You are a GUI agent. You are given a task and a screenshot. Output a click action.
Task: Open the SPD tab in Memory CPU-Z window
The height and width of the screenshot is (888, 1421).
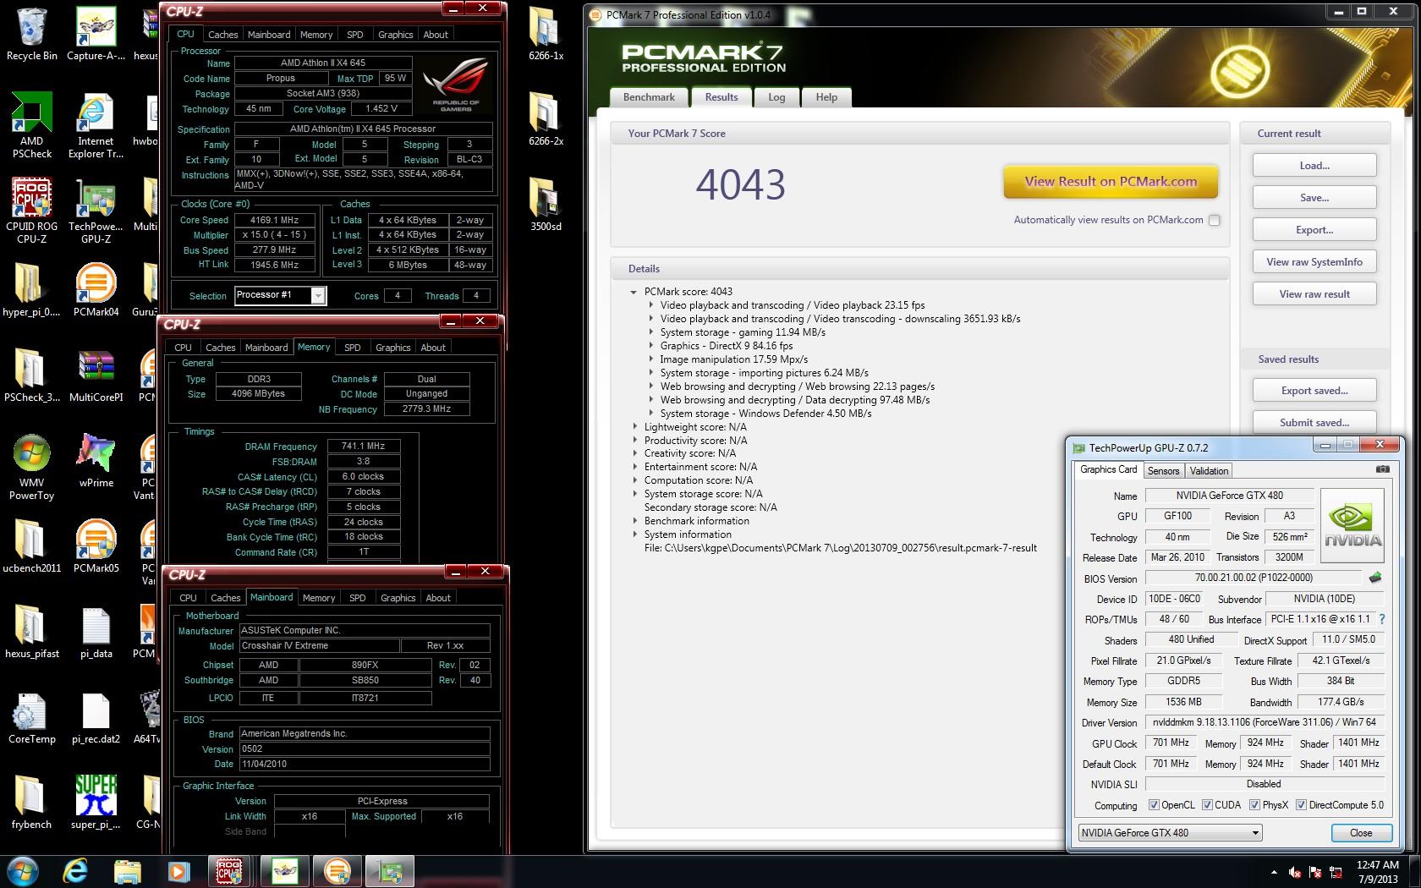click(x=353, y=348)
